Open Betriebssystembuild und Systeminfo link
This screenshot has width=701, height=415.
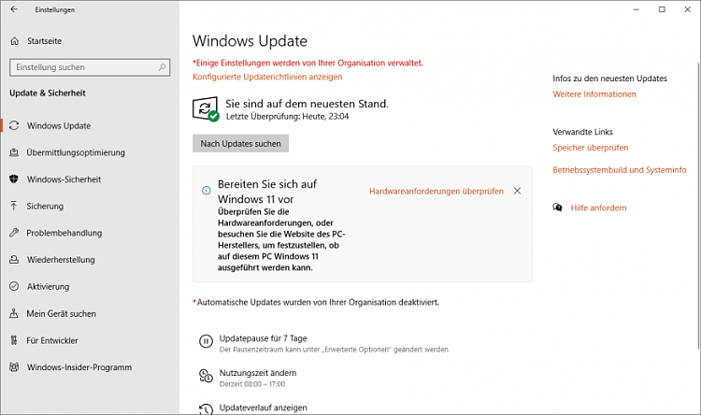click(619, 170)
